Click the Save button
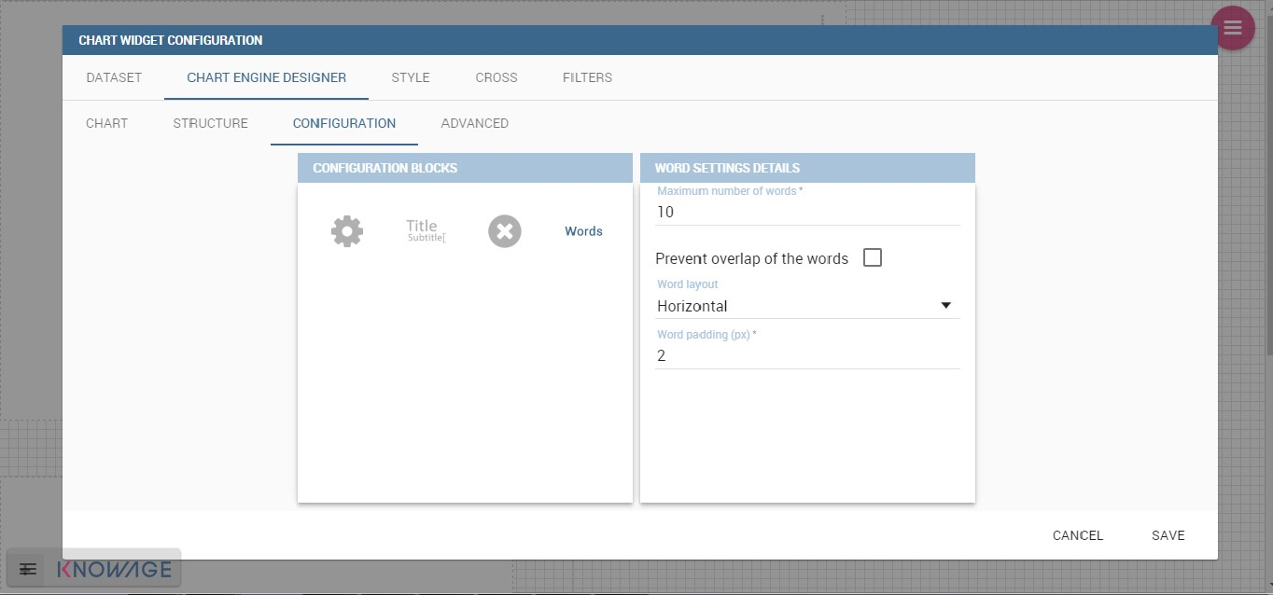The image size is (1273, 595). (1168, 535)
